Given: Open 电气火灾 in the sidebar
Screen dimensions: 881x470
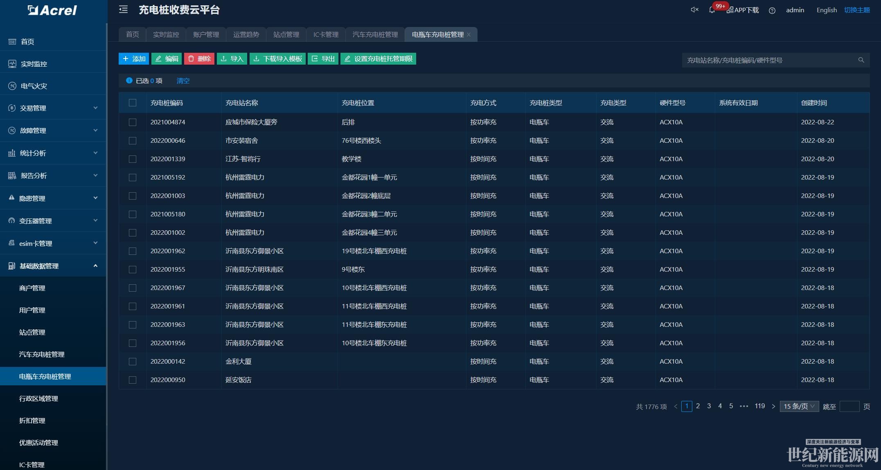Looking at the screenshot, I should (x=34, y=86).
